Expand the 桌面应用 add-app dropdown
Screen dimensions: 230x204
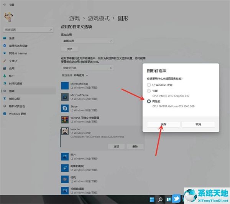tap(87, 41)
